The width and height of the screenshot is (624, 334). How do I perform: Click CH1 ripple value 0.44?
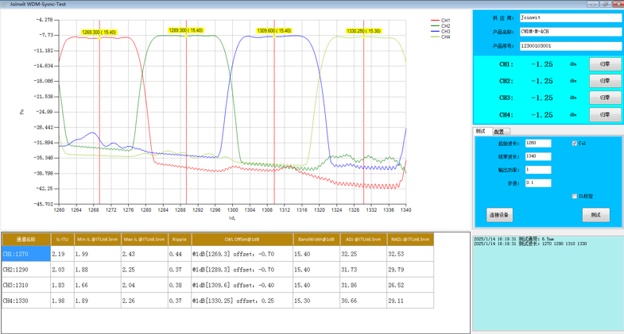click(180, 254)
